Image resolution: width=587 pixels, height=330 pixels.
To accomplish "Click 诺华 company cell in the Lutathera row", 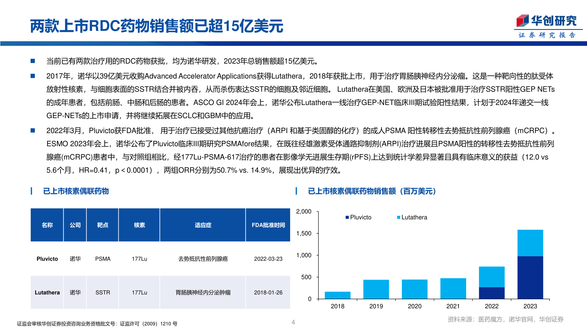I will point(75,292).
